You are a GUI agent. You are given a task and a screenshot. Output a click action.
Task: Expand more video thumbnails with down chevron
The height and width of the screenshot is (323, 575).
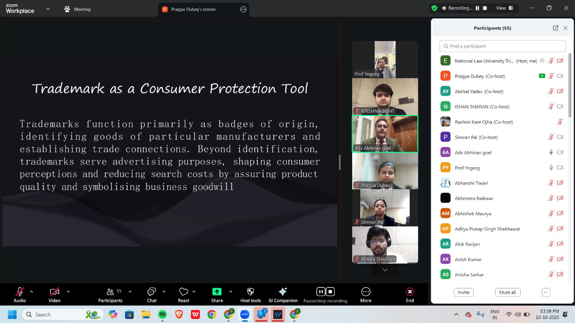pos(385,270)
